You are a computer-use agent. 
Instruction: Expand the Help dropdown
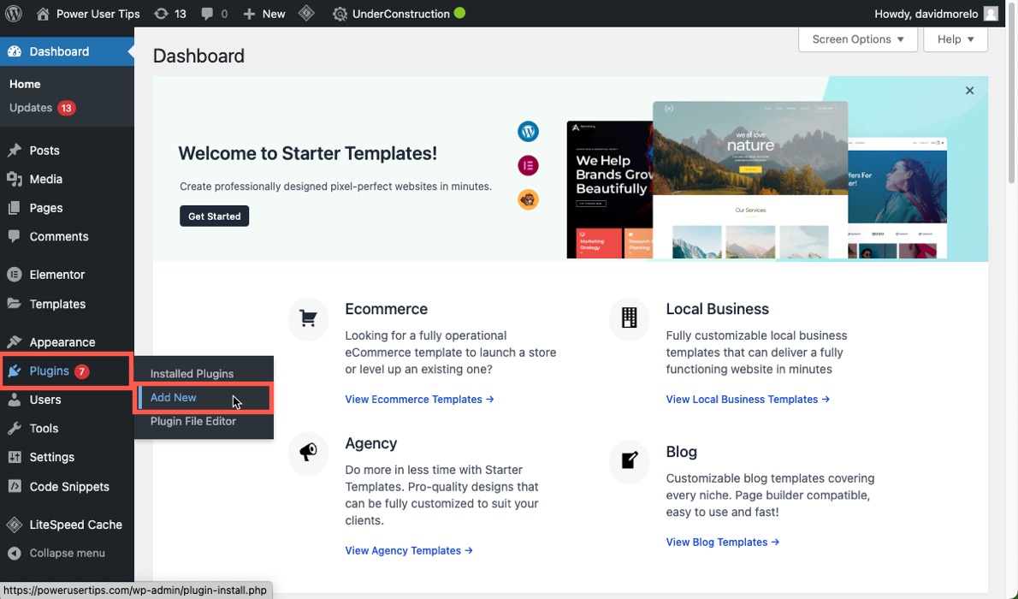pos(955,39)
